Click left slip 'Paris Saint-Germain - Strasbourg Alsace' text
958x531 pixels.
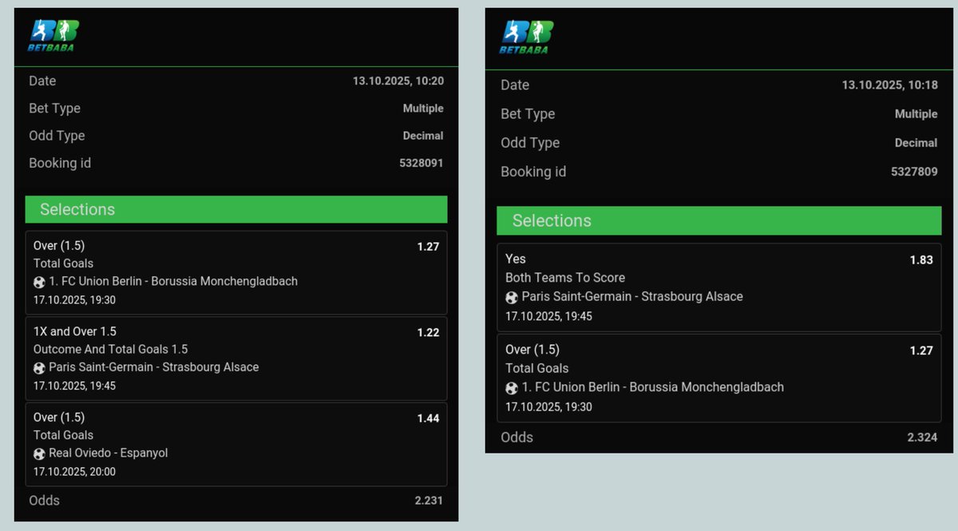pyautogui.click(x=154, y=367)
